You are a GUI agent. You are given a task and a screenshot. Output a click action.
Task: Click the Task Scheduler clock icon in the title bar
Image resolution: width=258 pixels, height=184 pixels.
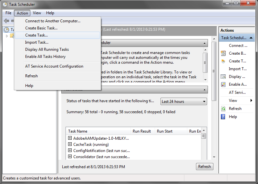coord(5,4)
